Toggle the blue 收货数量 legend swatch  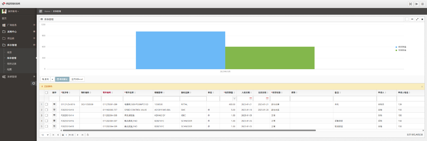[396, 47]
